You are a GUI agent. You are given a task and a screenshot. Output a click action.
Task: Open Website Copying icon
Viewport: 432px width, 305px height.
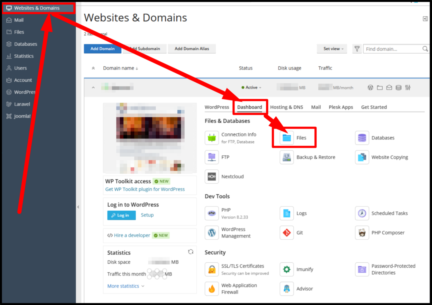tap(362, 157)
